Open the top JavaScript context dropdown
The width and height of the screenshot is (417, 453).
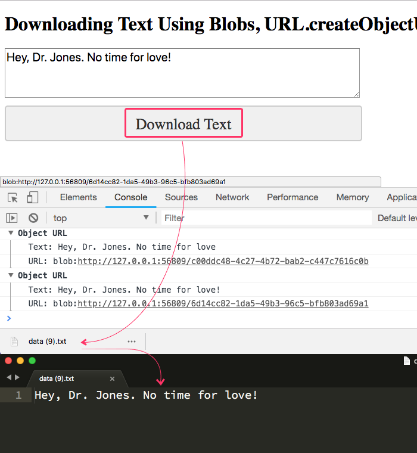pos(100,218)
